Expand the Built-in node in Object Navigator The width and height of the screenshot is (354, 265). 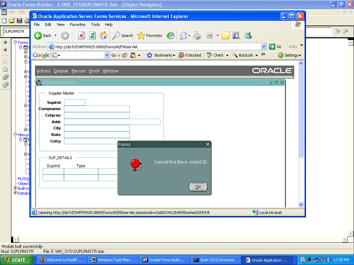point(15,188)
